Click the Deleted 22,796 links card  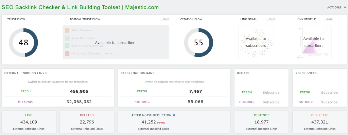coord(87,122)
